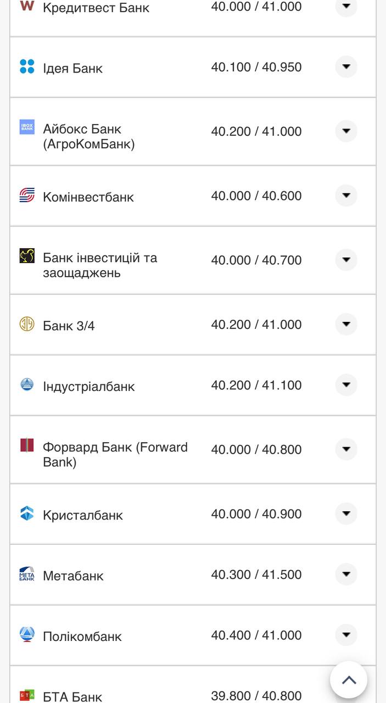Expand the Метабанк rate details
Screen dimensions: 386x703
[x=346, y=574]
